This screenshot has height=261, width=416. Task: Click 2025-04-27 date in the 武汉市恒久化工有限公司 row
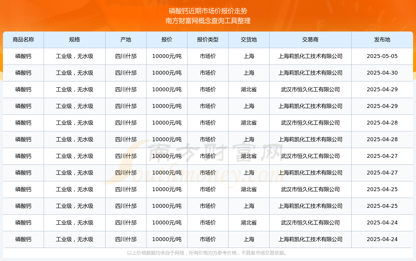(x=382, y=156)
